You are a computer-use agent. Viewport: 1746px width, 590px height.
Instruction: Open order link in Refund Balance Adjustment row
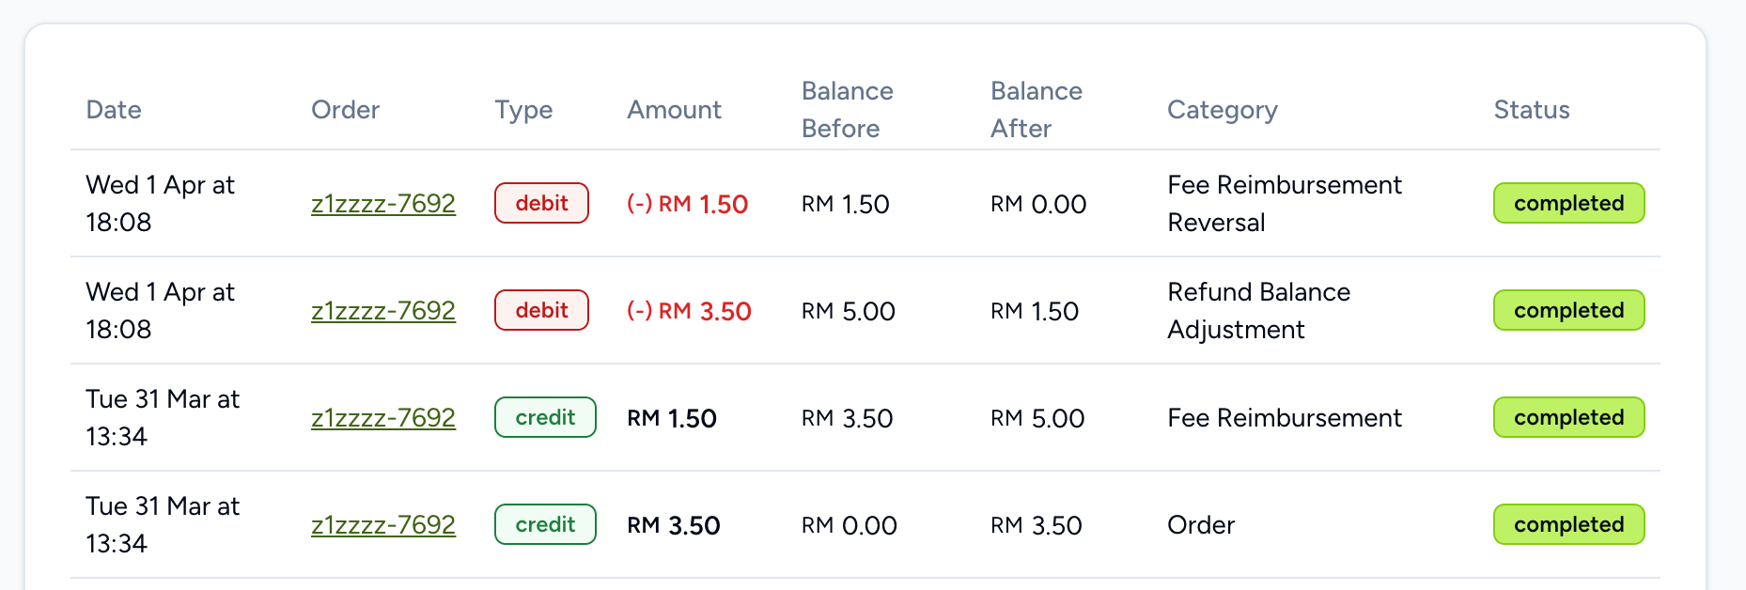(x=383, y=311)
